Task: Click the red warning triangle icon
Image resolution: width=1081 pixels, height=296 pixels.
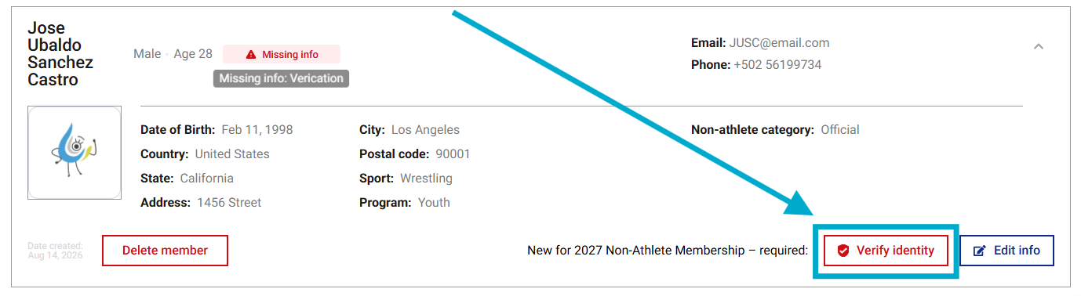Action: click(x=251, y=54)
